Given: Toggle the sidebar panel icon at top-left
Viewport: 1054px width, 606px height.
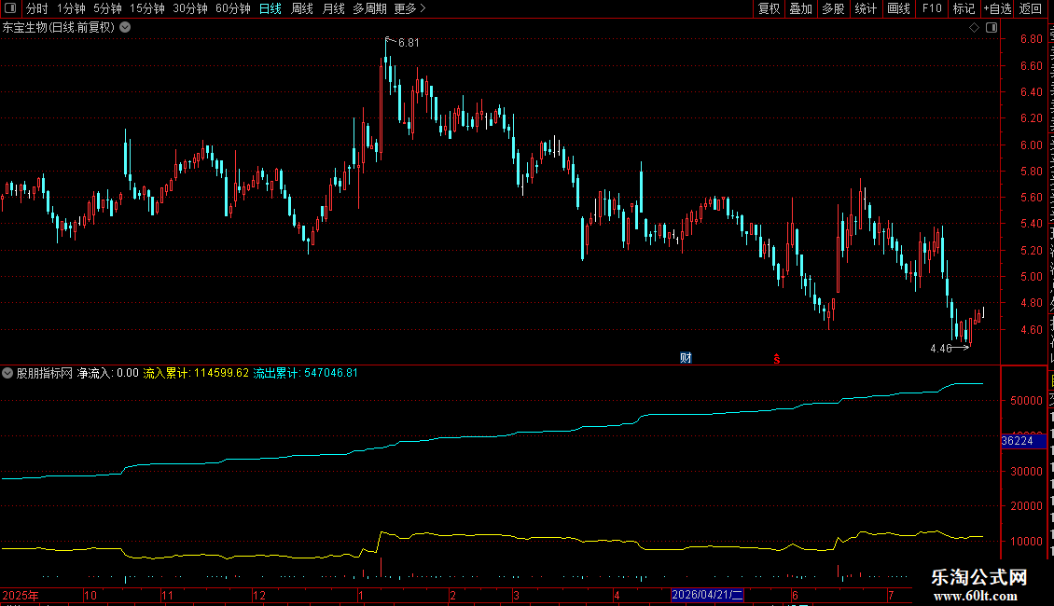Looking at the screenshot, I should [10, 8].
